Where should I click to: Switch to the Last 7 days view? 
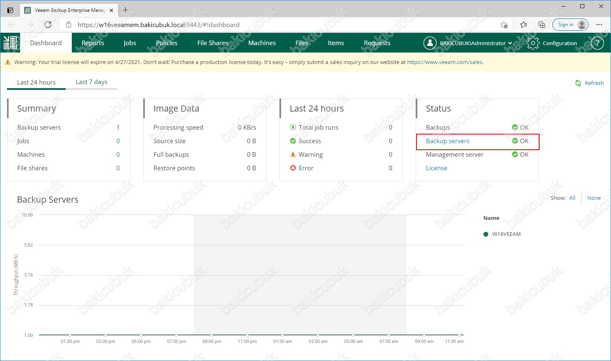point(92,82)
